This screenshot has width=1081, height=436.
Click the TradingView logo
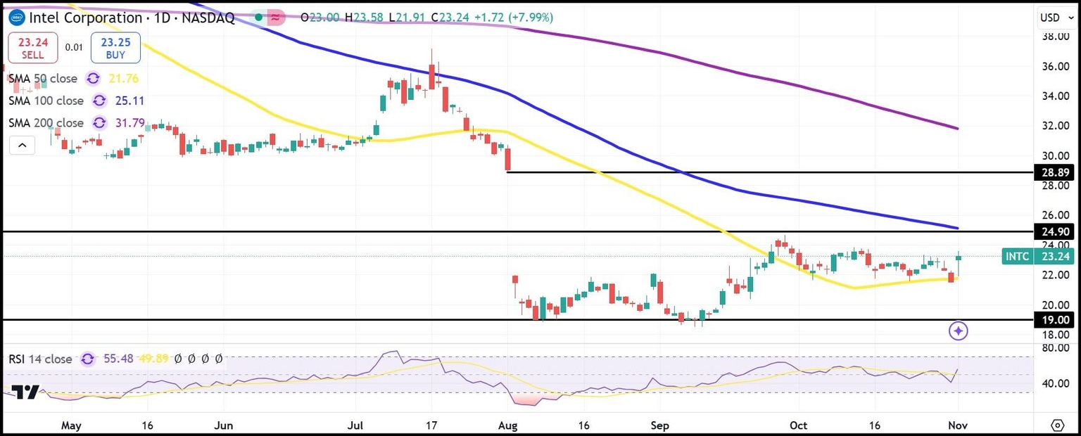click(25, 392)
